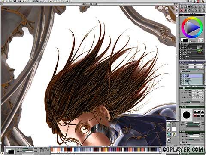Click the green pattern preview thumbnail
The image size is (206, 155).
pyautogui.click(x=200, y=50)
